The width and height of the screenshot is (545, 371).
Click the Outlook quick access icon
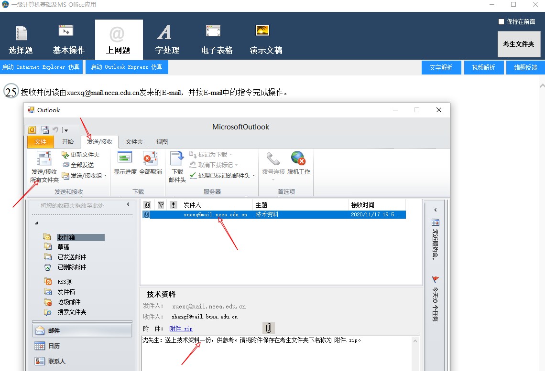click(32, 130)
